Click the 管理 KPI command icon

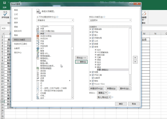coord(38,53)
